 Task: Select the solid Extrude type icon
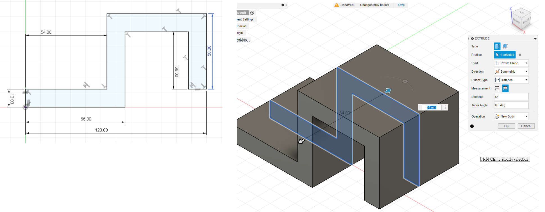(x=497, y=46)
